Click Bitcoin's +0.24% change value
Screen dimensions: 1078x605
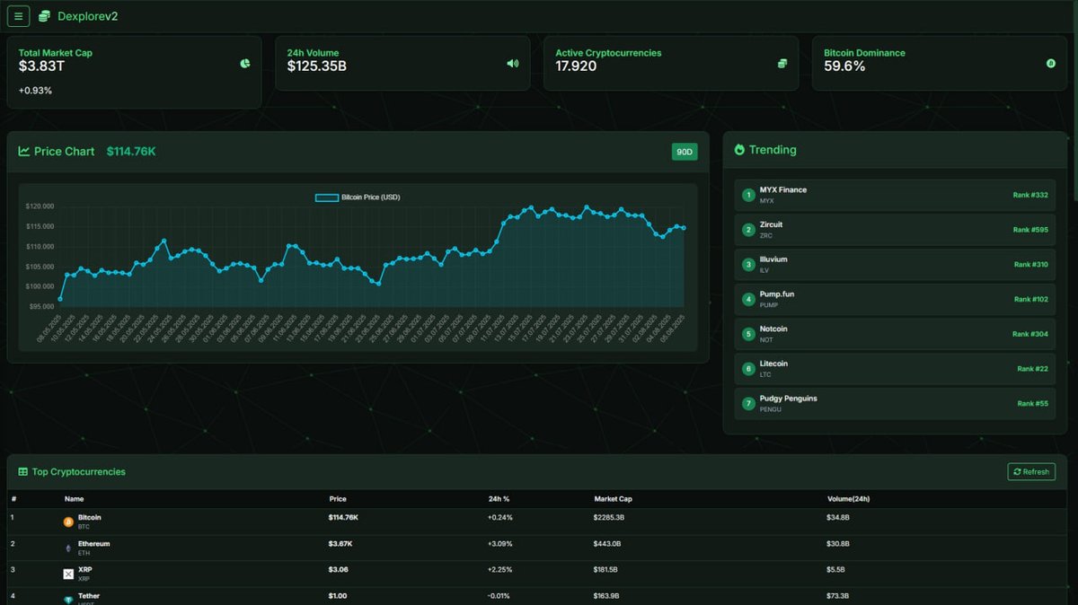499,518
